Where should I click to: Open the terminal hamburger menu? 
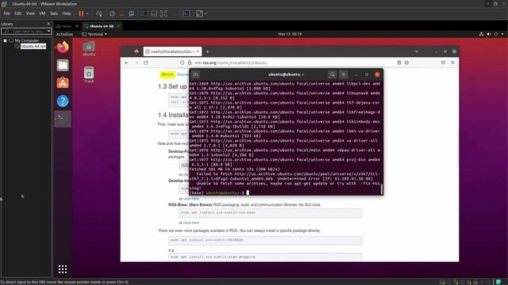(343, 74)
